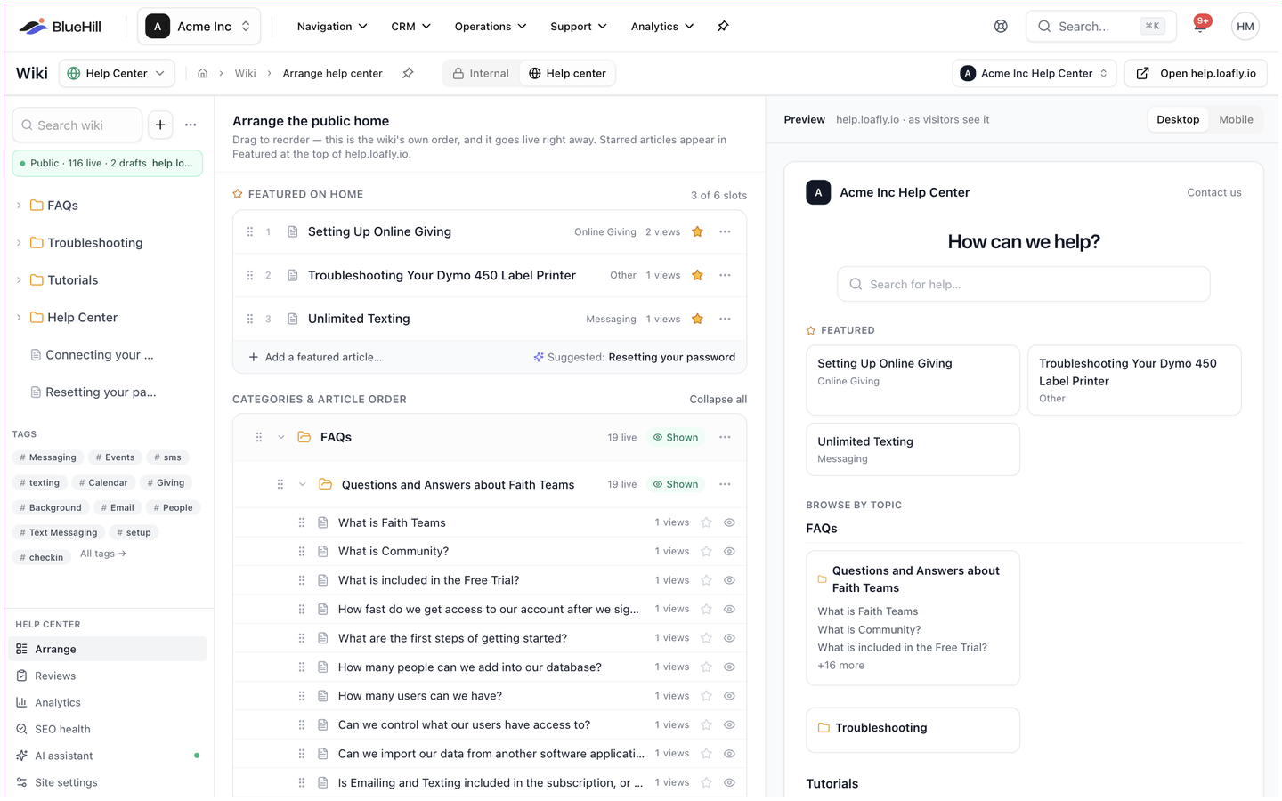Toggle Shown status on FAQs category
The height and width of the screenshot is (801, 1282).
coord(676,437)
